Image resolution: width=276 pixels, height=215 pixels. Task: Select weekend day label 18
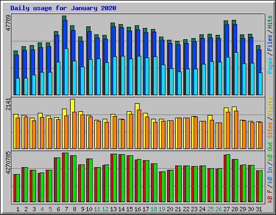click(154, 209)
